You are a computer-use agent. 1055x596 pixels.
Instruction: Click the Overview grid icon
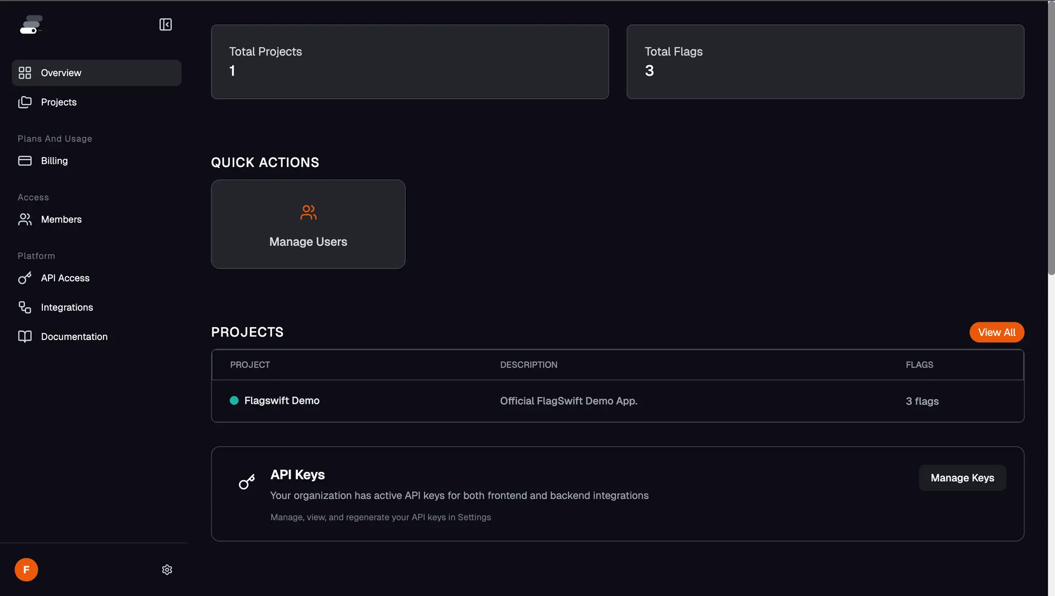tap(25, 73)
